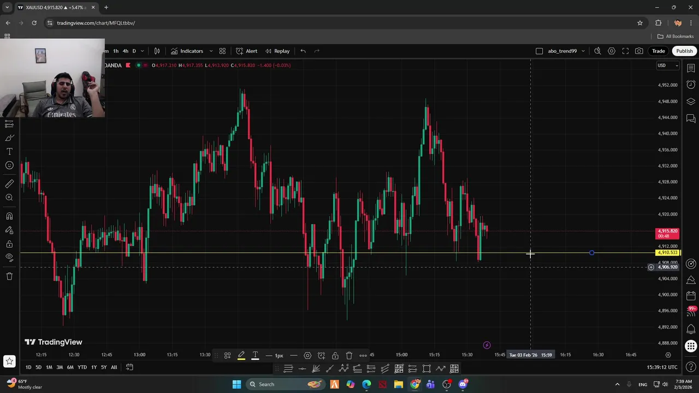Select the All date range
The image size is (699, 393).
pyautogui.click(x=114, y=367)
